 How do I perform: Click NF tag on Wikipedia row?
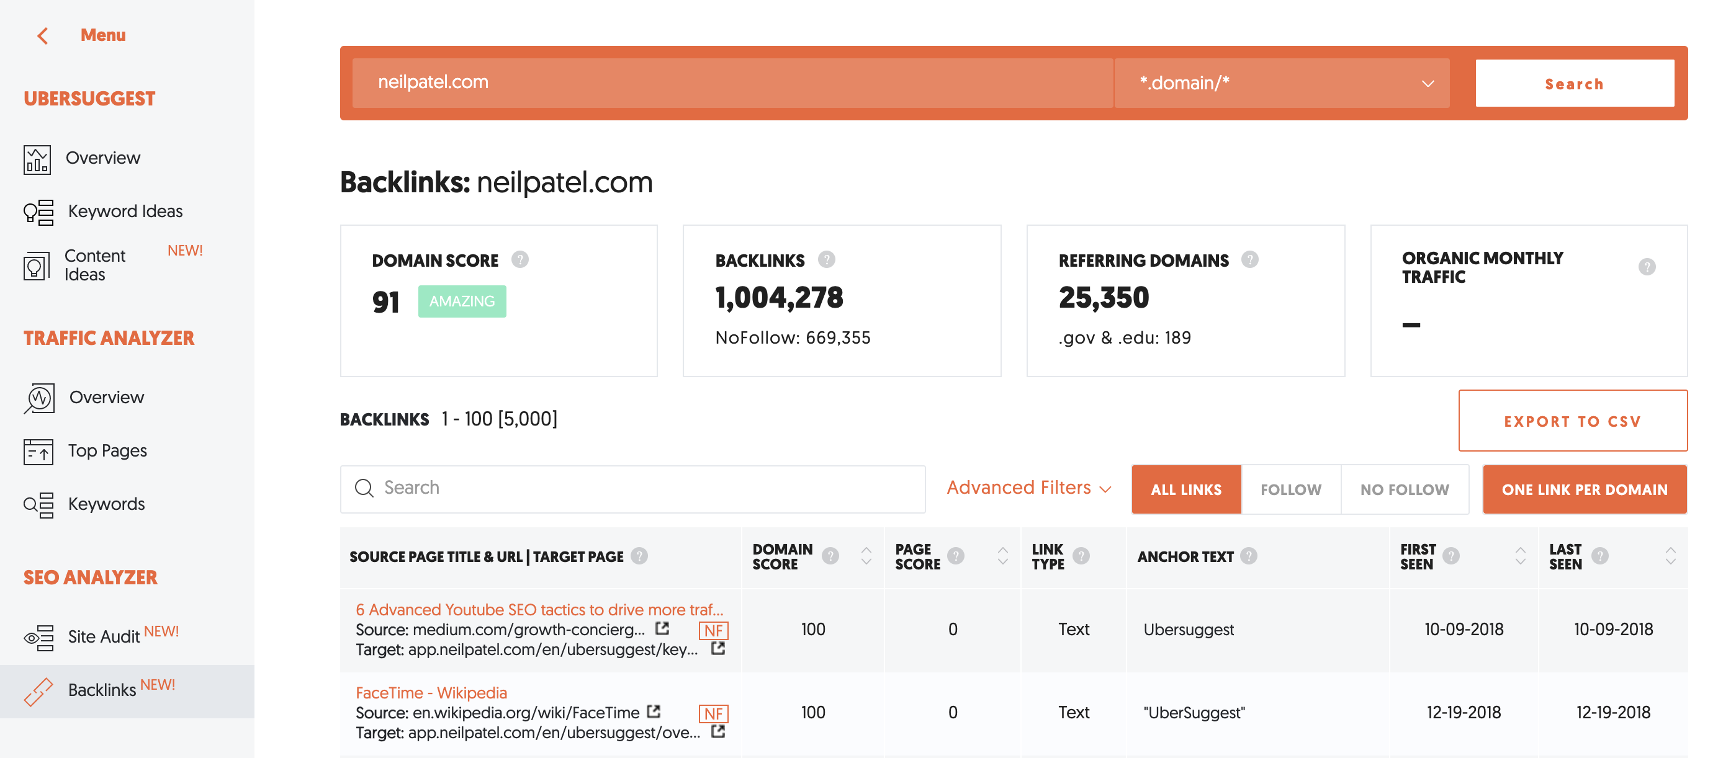713,714
